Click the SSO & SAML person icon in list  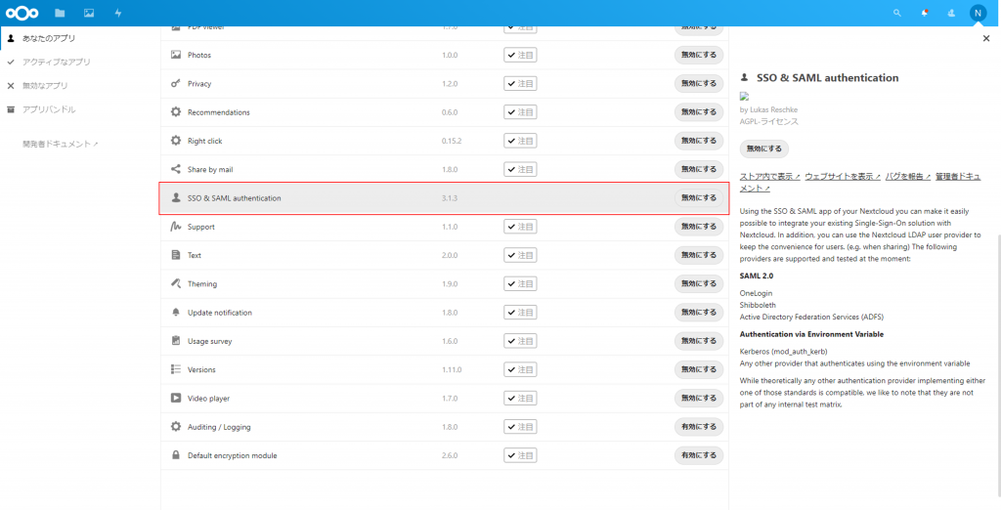pyautogui.click(x=176, y=198)
